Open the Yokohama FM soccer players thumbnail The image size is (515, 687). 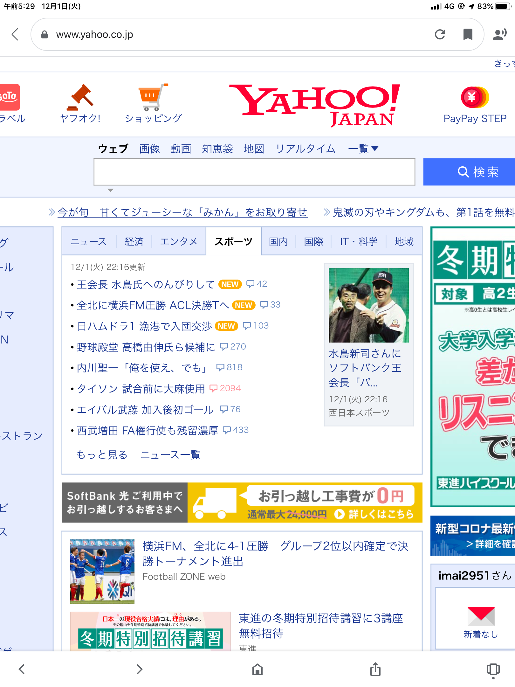pos(102,571)
